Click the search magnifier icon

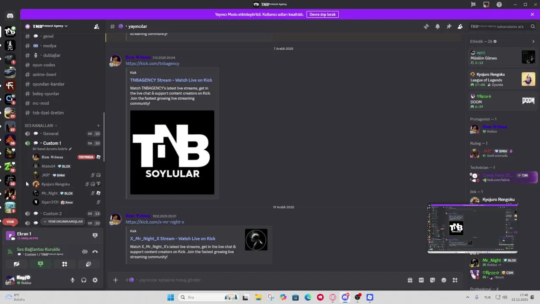[533, 26]
